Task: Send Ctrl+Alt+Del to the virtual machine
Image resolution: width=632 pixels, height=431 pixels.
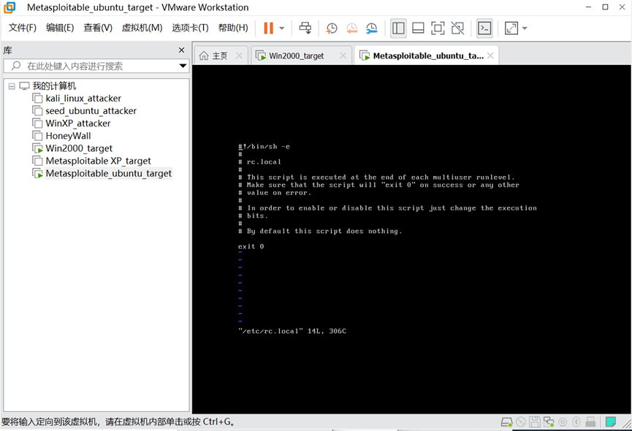Action: tap(305, 28)
